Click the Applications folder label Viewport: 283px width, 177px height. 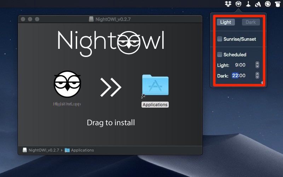[x=155, y=105]
